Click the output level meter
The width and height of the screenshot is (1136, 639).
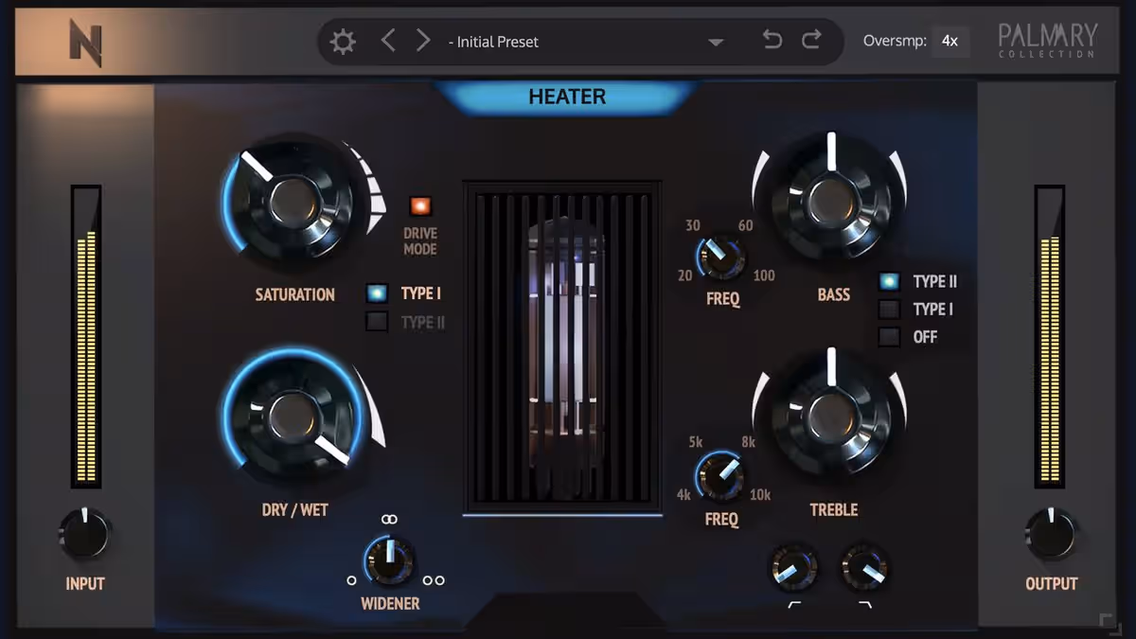pos(1050,336)
